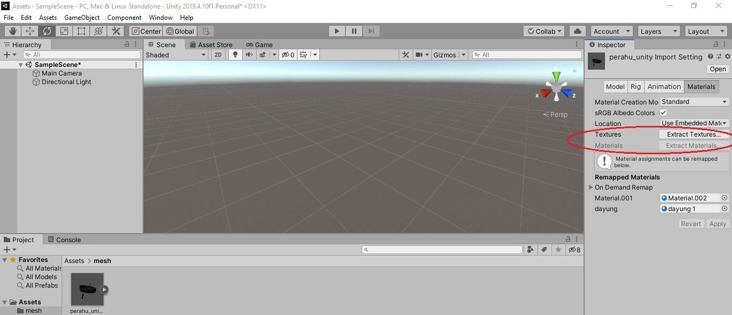This screenshot has width=732, height=315.
Task: Open Hierarchy create plus dropdown
Action: point(10,55)
